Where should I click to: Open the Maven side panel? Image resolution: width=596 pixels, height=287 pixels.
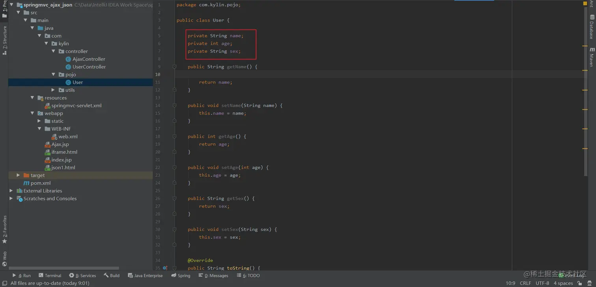click(592, 57)
